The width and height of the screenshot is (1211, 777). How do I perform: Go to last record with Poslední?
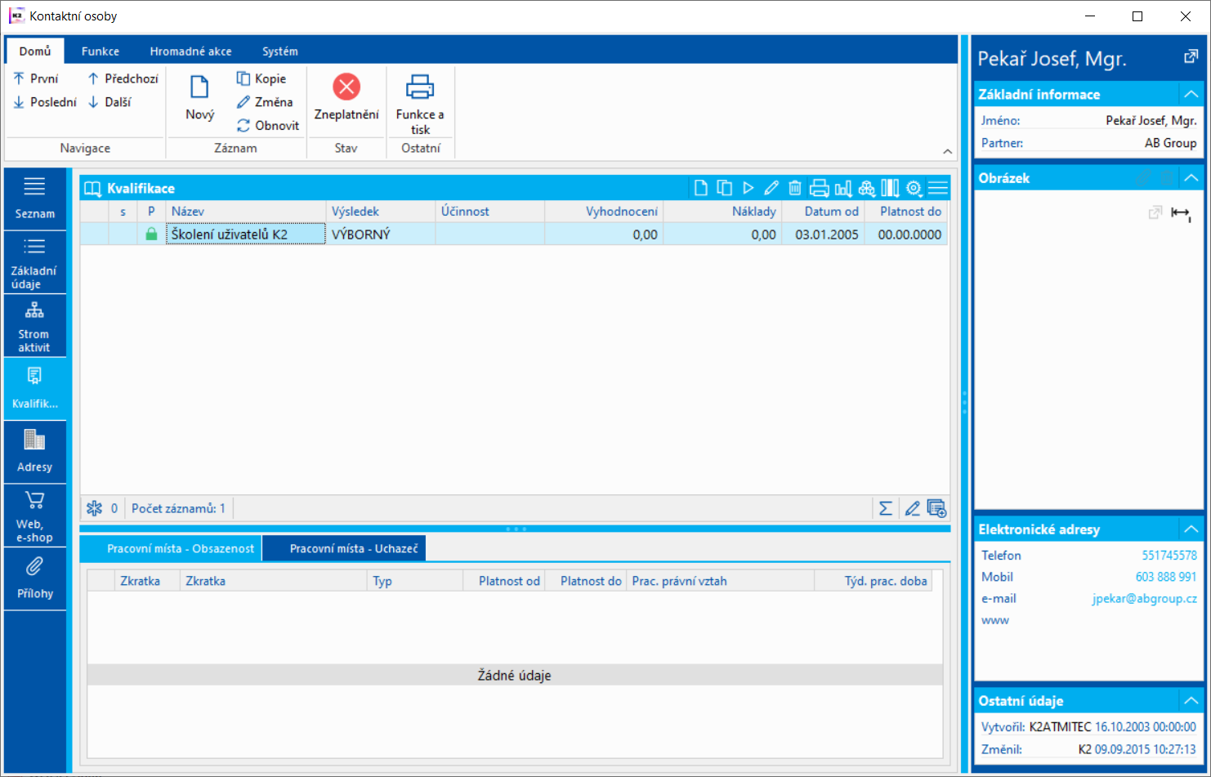click(x=45, y=102)
